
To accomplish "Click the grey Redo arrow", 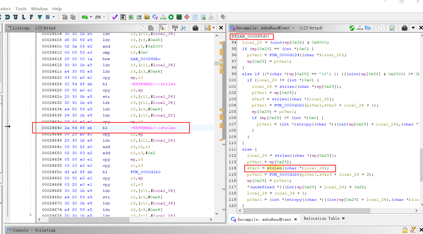I will 98,17.
